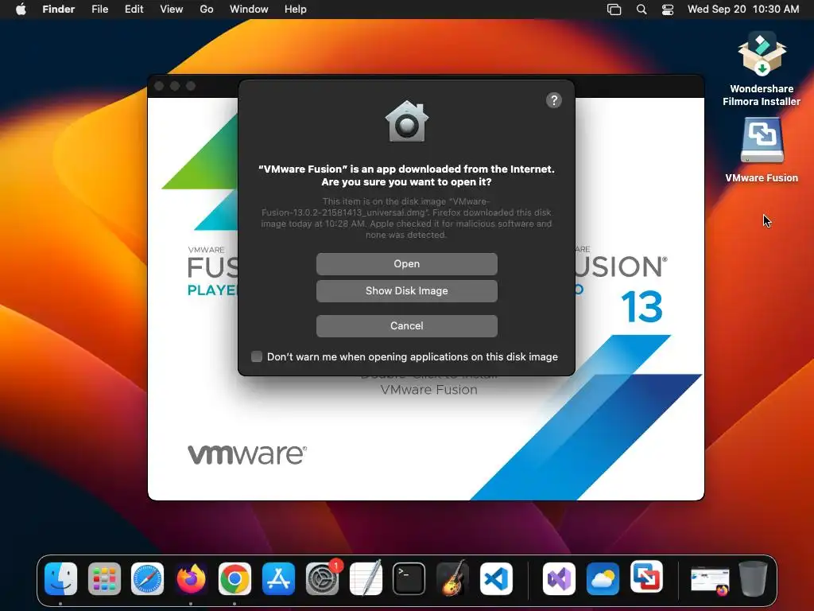Launch Google Chrome from the Dock
The height and width of the screenshot is (611, 814).
pyautogui.click(x=235, y=578)
